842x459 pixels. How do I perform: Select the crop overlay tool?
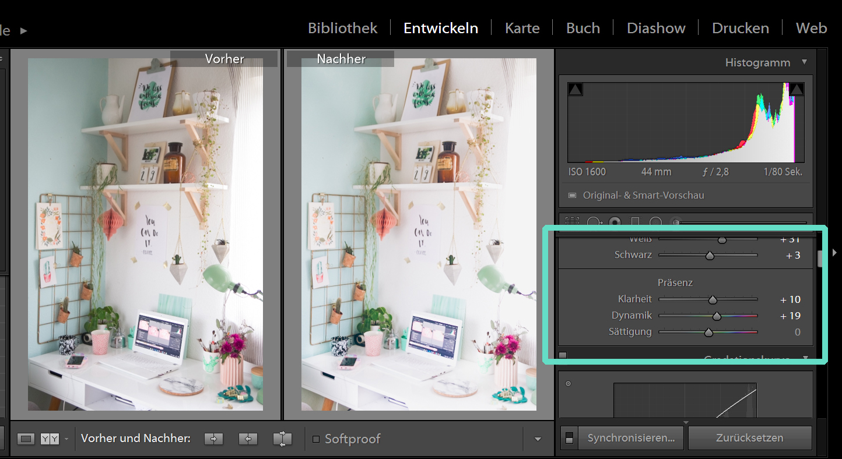click(x=573, y=221)
